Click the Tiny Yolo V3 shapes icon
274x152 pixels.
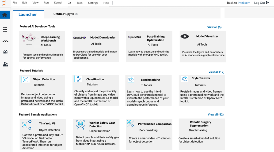point(27,125)
